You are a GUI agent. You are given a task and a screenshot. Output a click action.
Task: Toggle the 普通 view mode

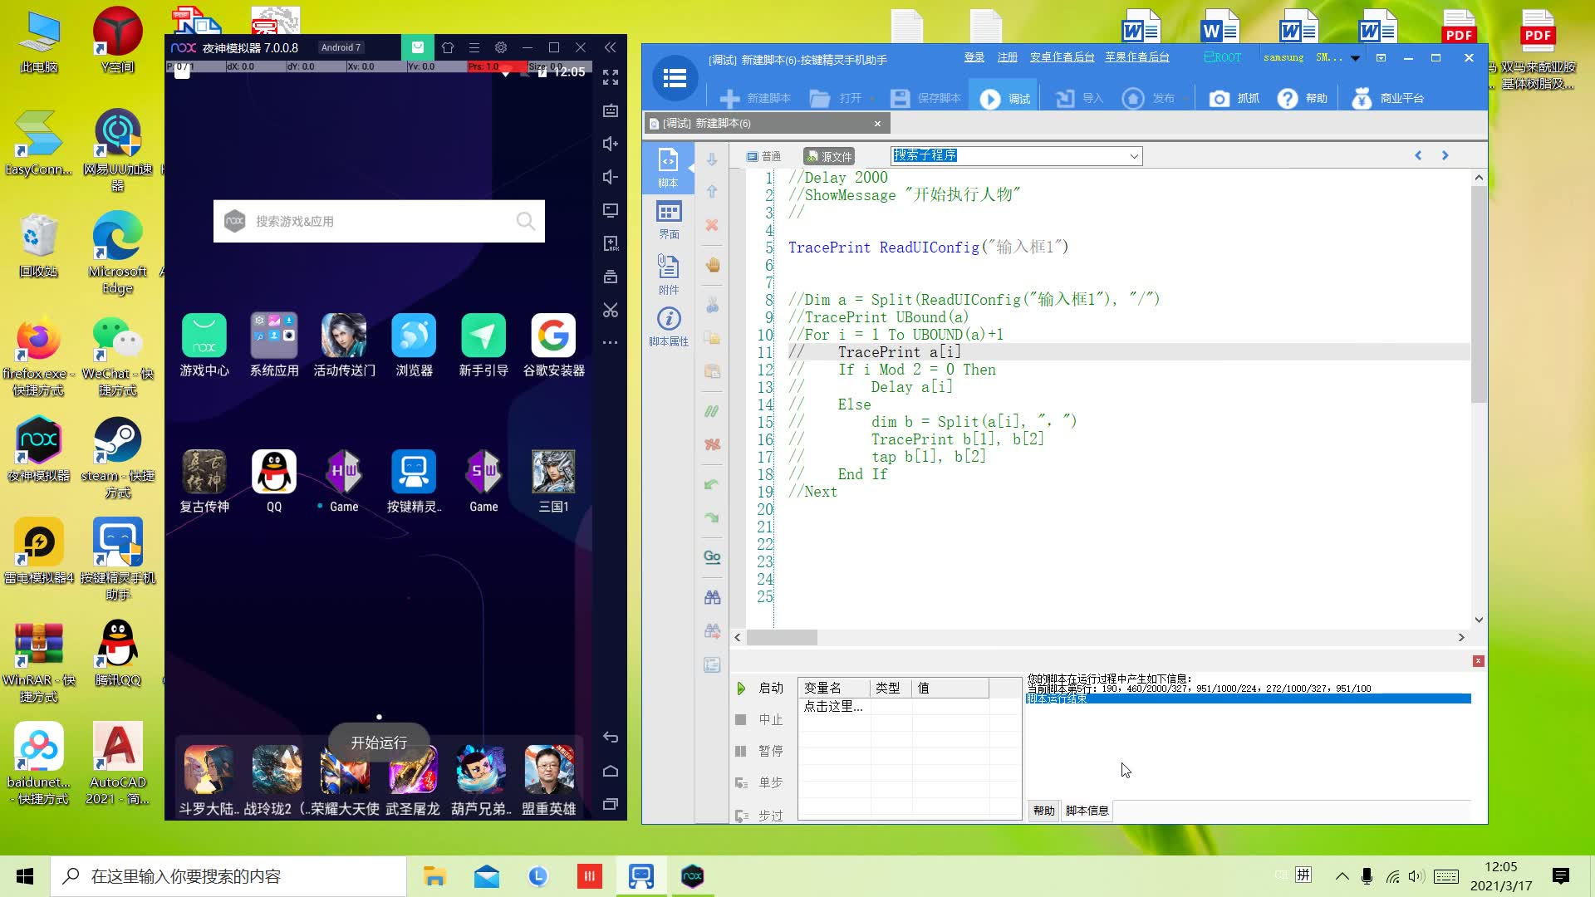[x=763, y=156]
